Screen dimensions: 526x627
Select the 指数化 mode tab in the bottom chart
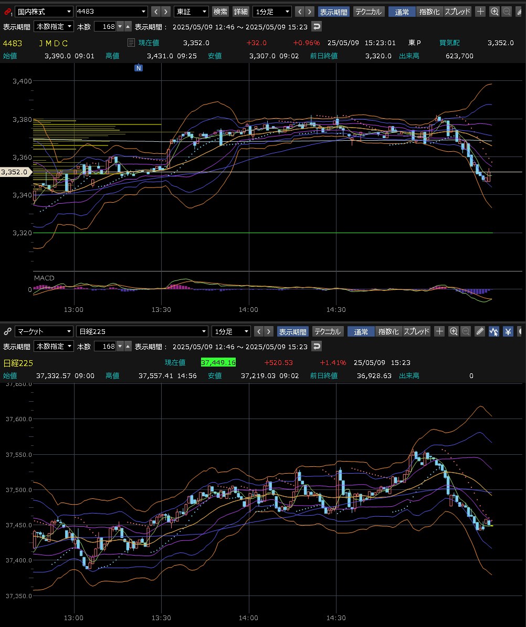click(x=388, y=331)
